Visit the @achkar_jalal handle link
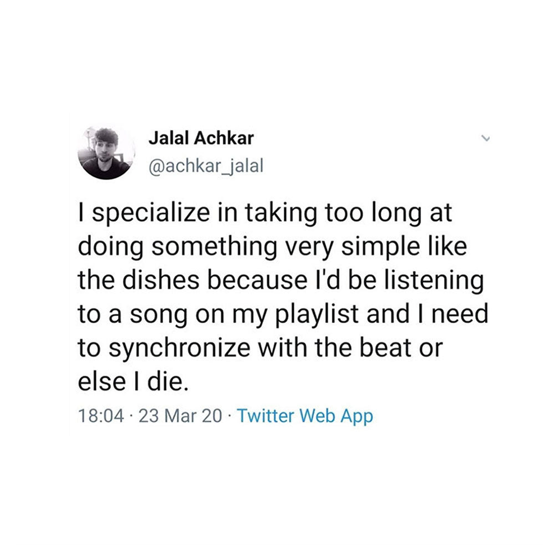Screen dimensions: 555x554 206,166
